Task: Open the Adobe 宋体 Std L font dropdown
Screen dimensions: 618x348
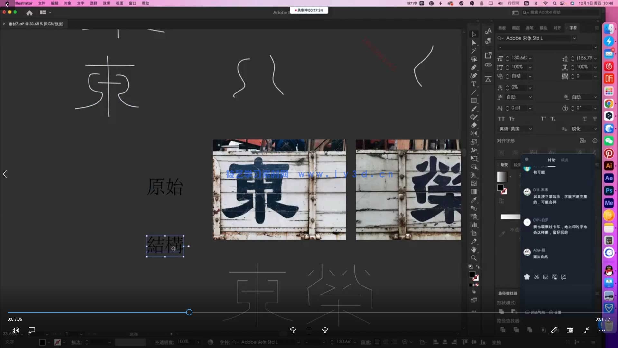Action: coord(575,38)
